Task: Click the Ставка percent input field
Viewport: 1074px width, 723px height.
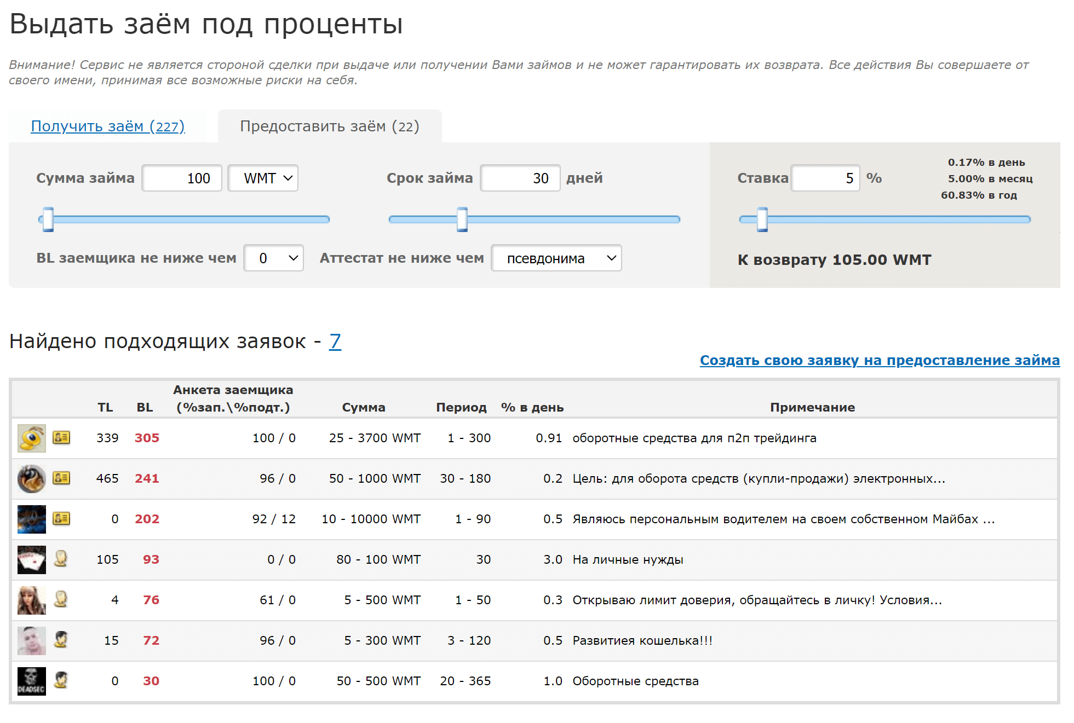Action: click(x=825, y=178)
